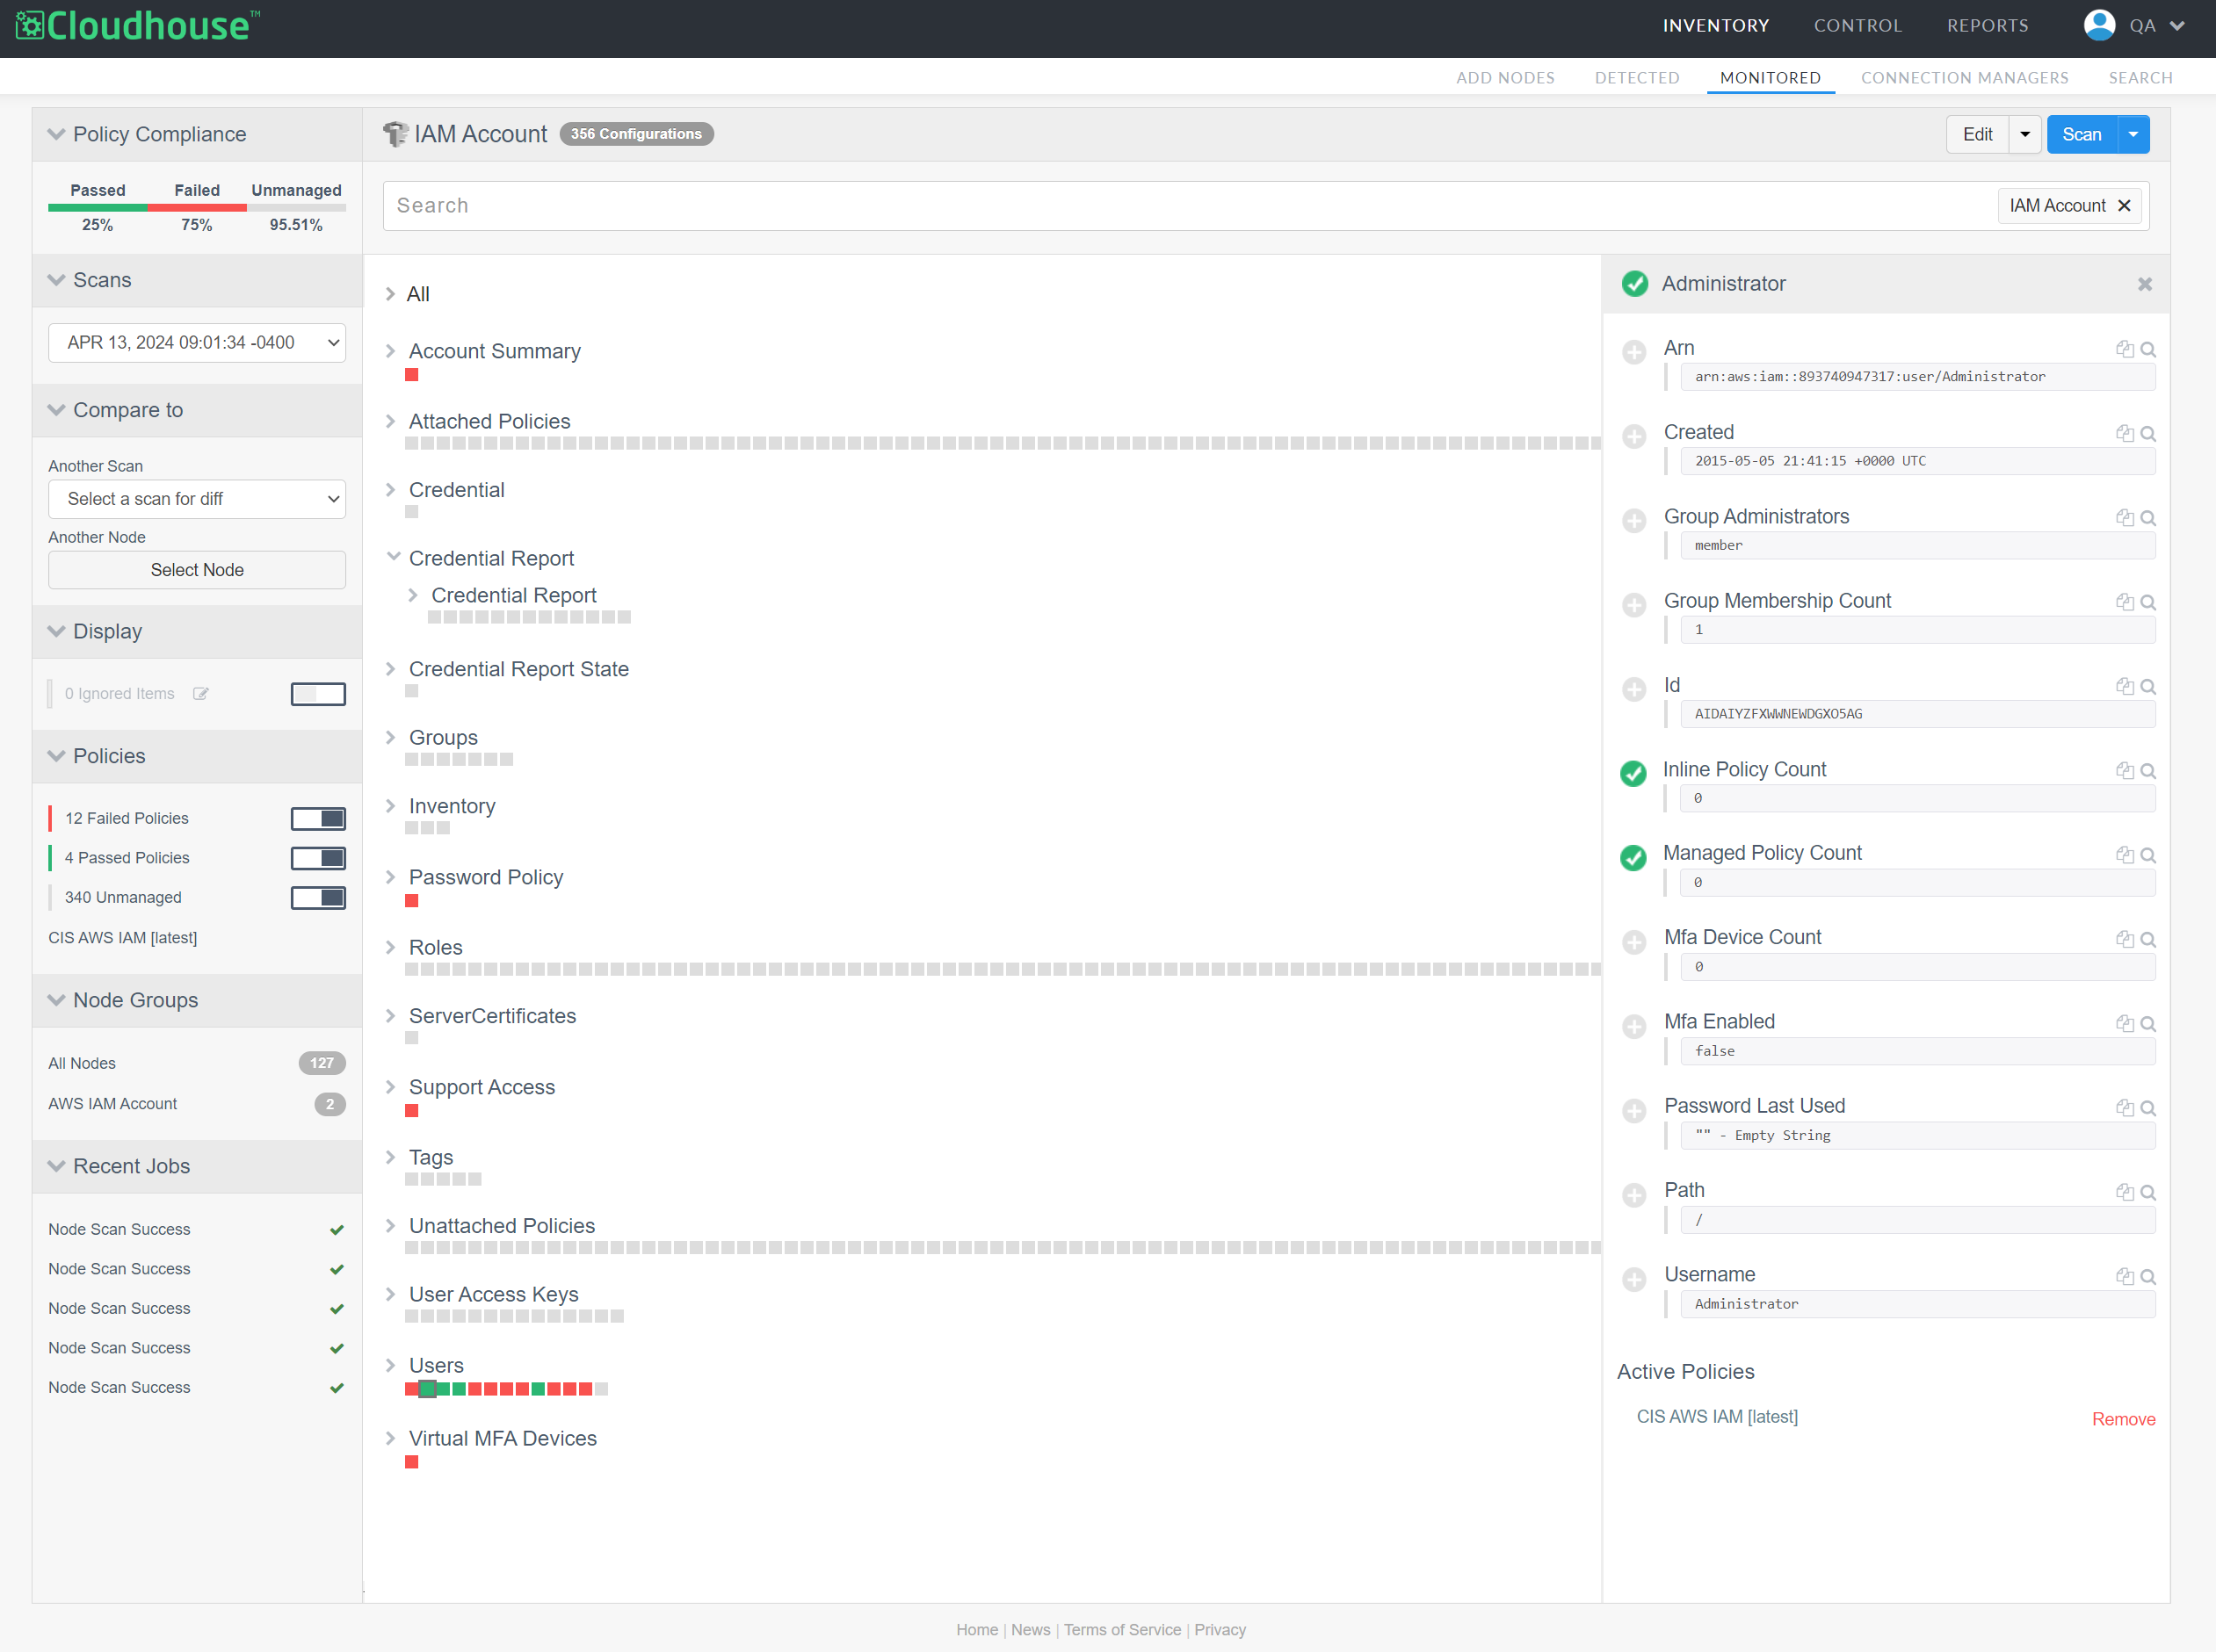Viewport: 2216px width, 1652px height.
Task: Click magnifier icon next to Username
Action: 2147,1276
